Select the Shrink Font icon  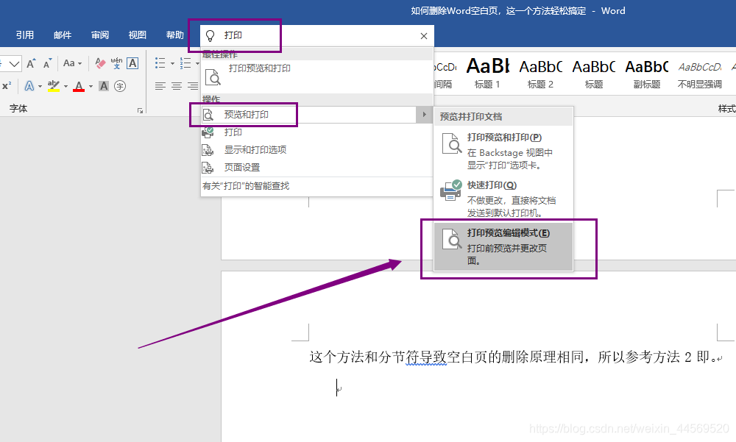tap(46, 63)
